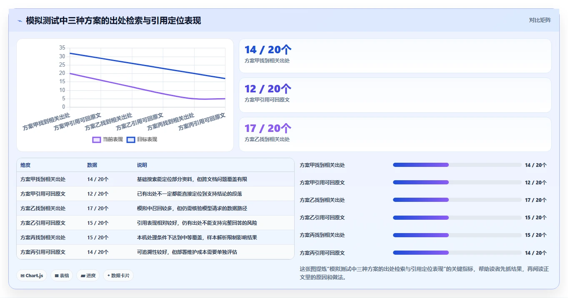Screen dimensions: 568x298
Task: Click the note 基础搜索能定位部分资料，但跨文档问题覆盖有限
Action: click(x=192, y=179)
